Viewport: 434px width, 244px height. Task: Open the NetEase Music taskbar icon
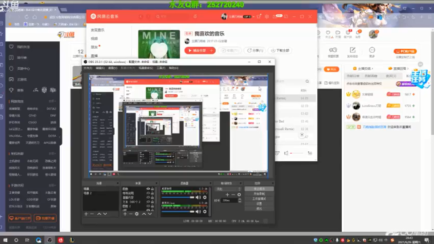click(60, 240)
